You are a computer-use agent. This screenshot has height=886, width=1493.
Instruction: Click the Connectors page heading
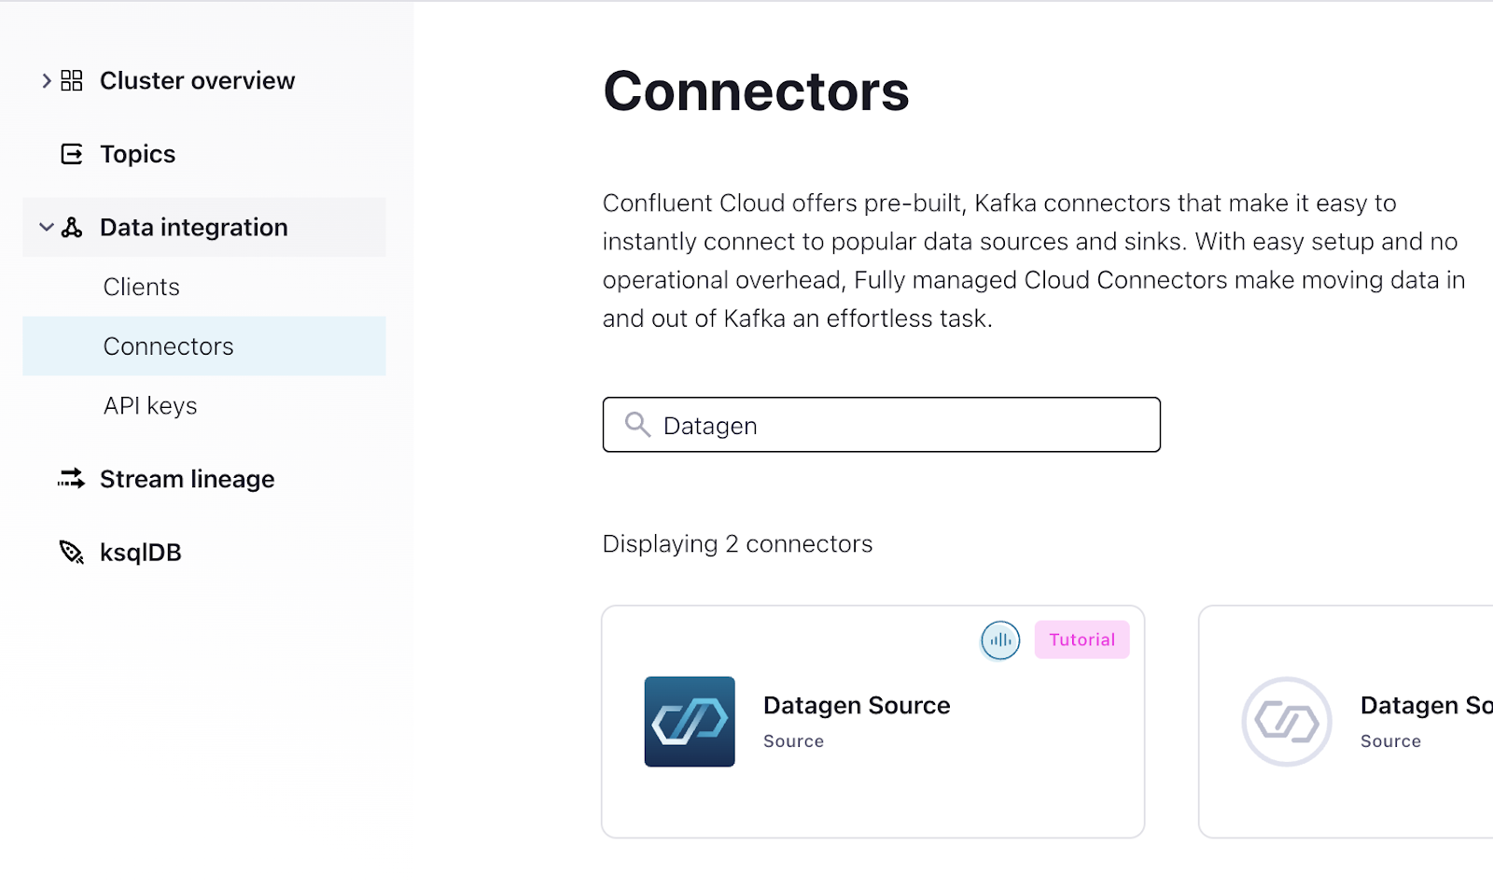(x=756, y=91)
